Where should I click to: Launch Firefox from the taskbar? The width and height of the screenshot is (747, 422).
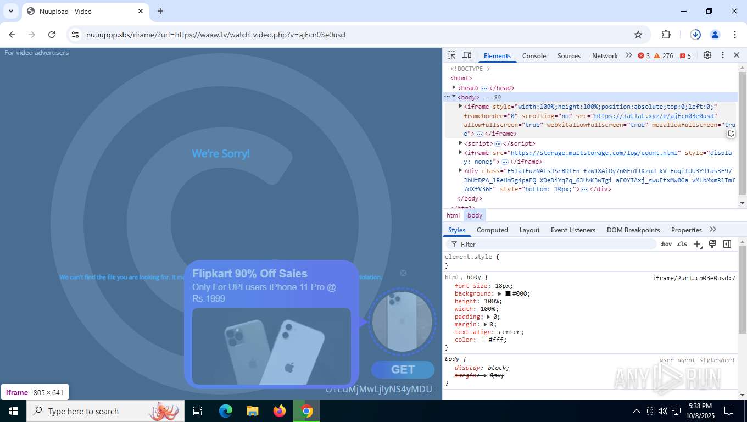(x=280, y=411)
